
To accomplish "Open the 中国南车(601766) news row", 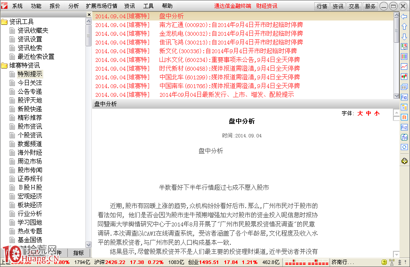I will 243,86.
